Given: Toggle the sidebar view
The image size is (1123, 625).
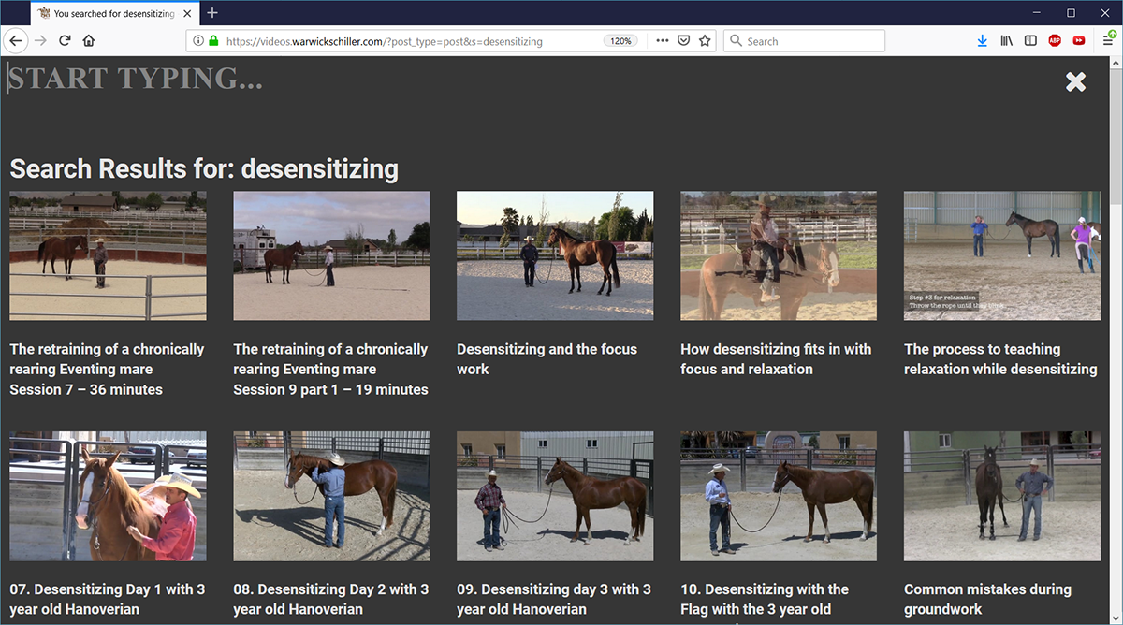Looking at the screenshot, I should (x=1030, y=41).
